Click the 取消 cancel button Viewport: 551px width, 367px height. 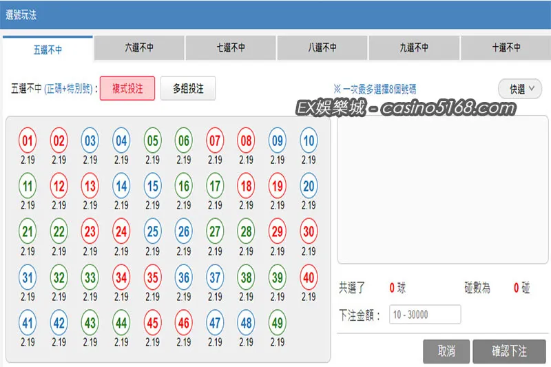coord(446,351)
